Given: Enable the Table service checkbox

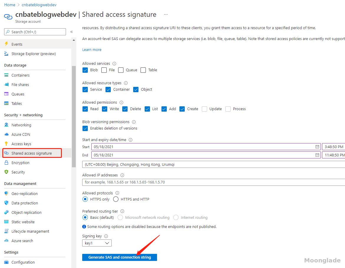Looking at the screenshot, I should [x=143, y=70].
